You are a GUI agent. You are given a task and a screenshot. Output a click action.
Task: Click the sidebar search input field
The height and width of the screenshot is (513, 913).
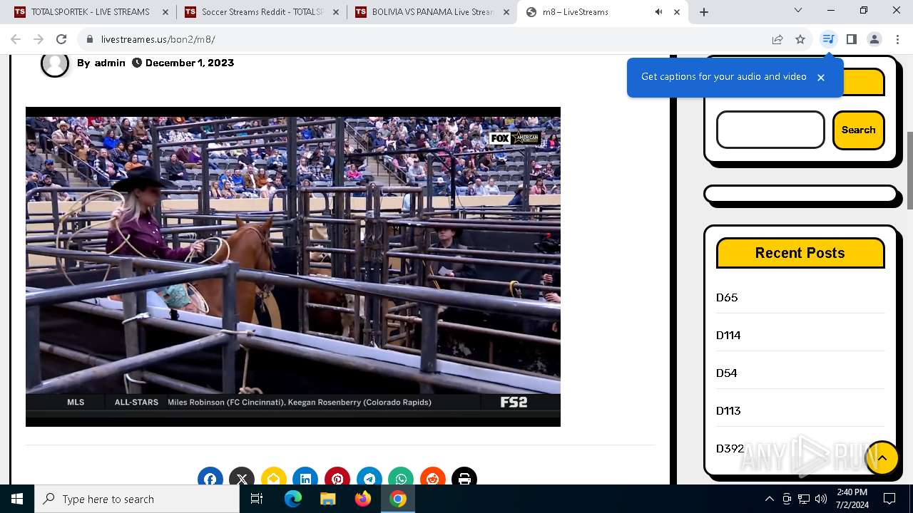(x=770, y=130)
